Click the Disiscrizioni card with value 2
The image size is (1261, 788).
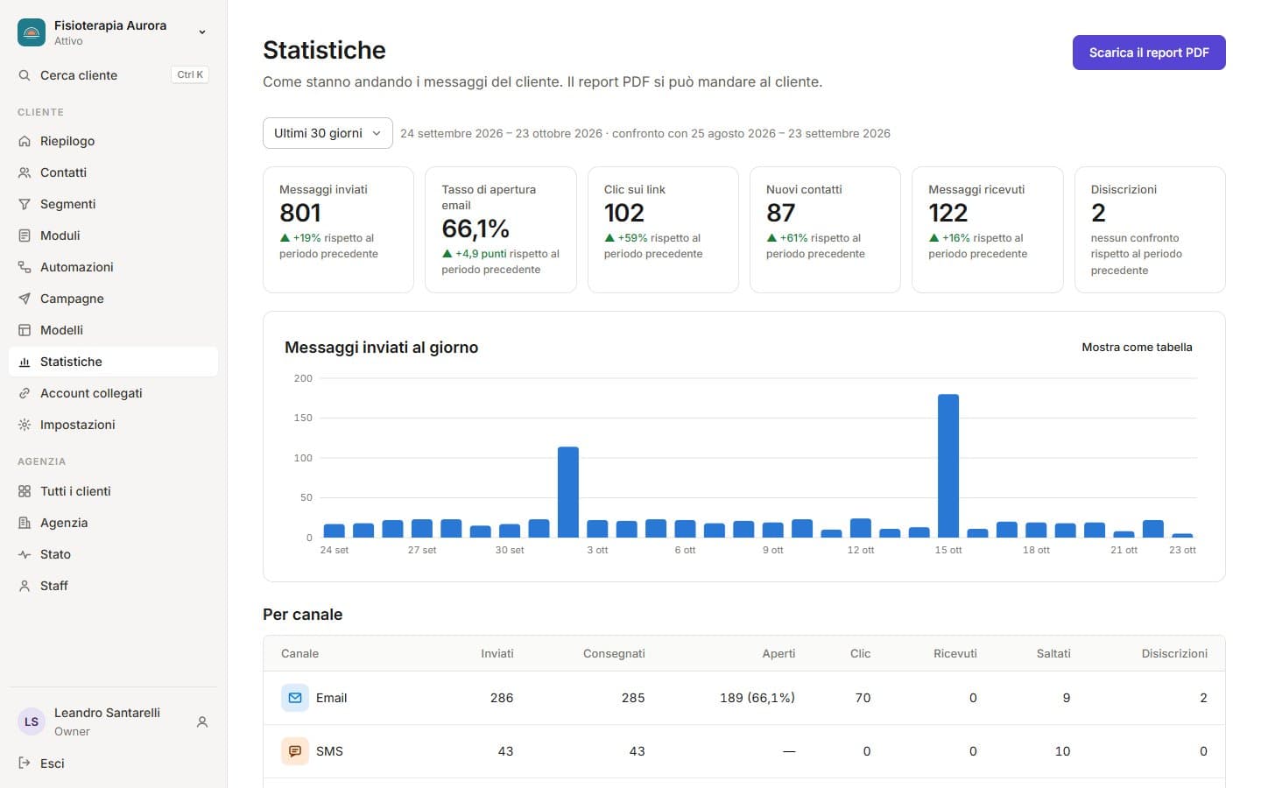(1150, 229)
